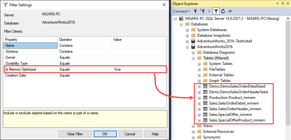
Task: Click the AdventureWorks_2016-TestInstall database icon
Action: point(193,41)
